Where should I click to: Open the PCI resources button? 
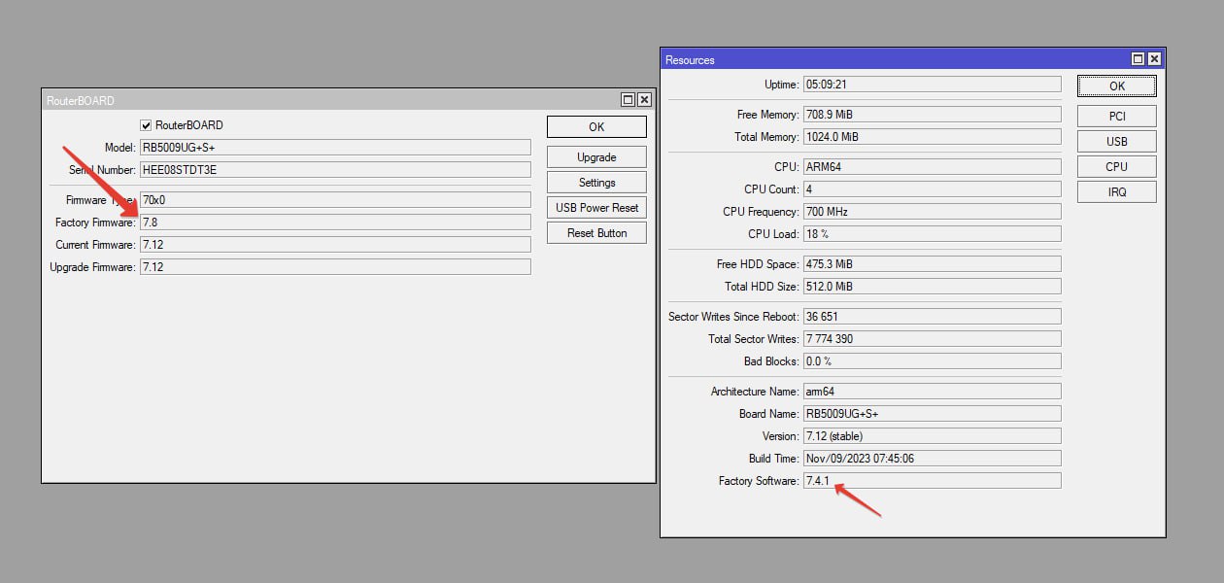(1117, 117)
